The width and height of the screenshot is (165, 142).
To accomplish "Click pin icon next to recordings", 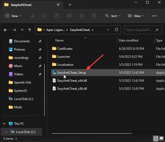I will coord(40,58).
